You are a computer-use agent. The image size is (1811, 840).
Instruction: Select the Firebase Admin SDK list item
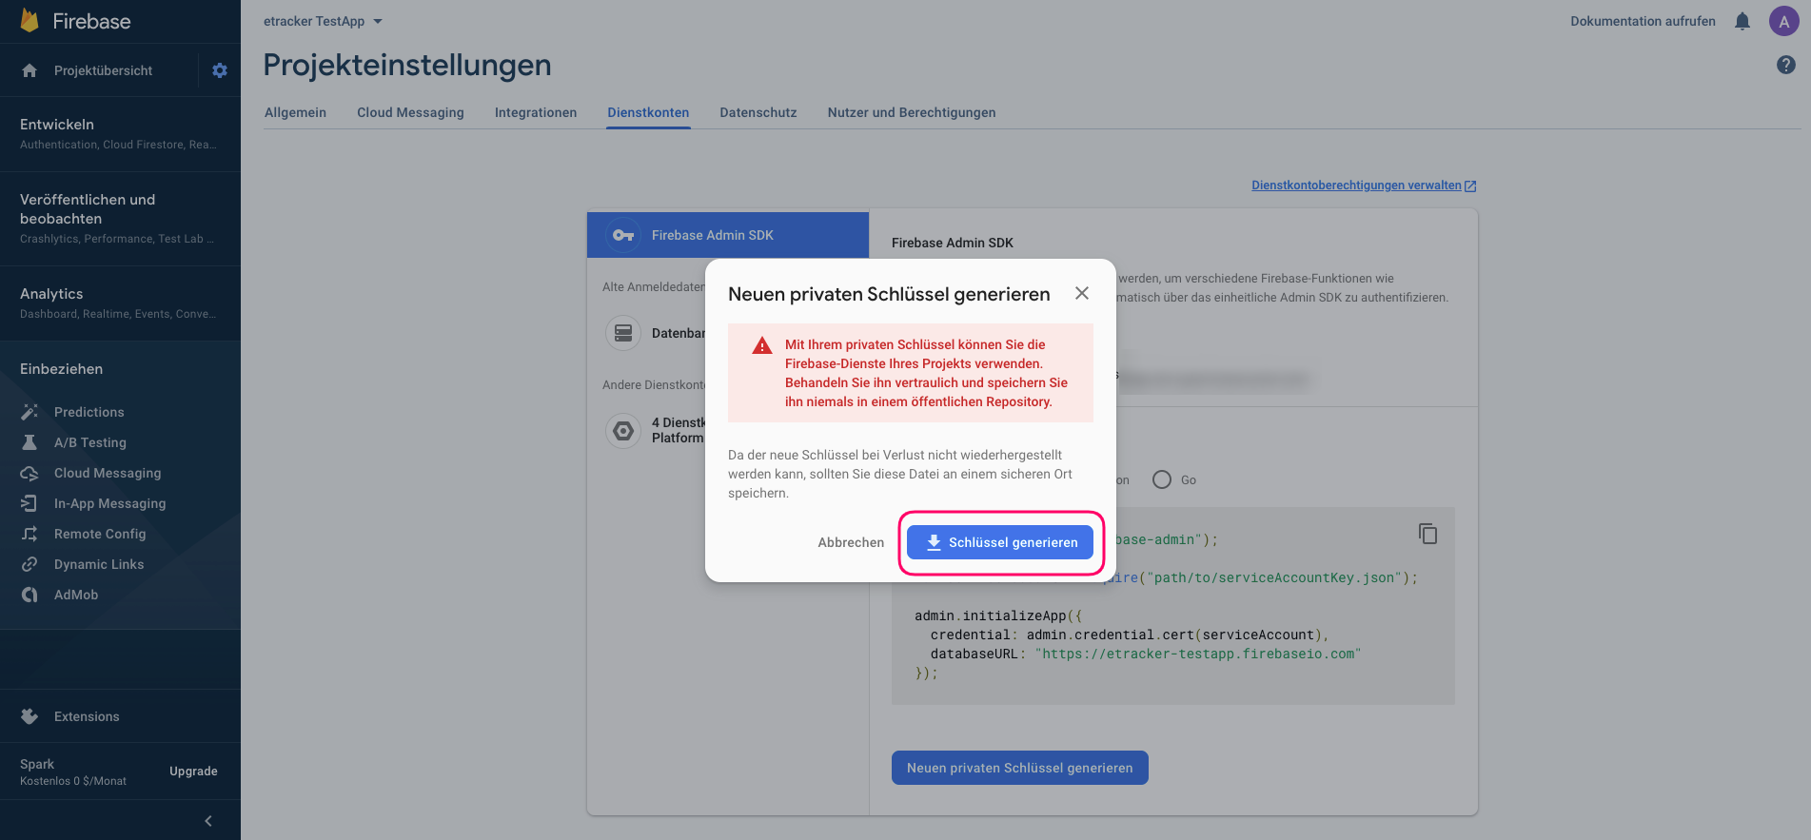click(728, 235)
